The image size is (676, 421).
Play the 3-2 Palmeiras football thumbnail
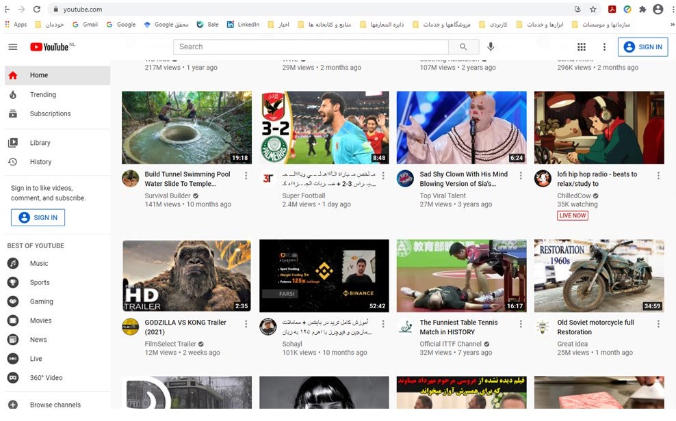pos(324,127)
